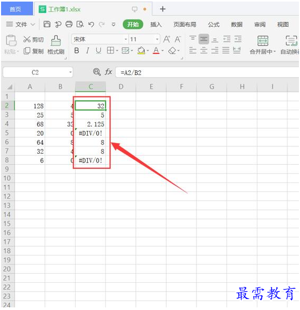
Task: Align text to top
Action: pos(192,39)
